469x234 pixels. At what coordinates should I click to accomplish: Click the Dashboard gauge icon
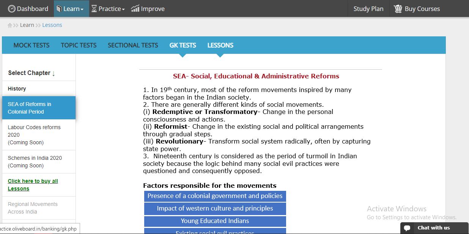tap(12, 9)
